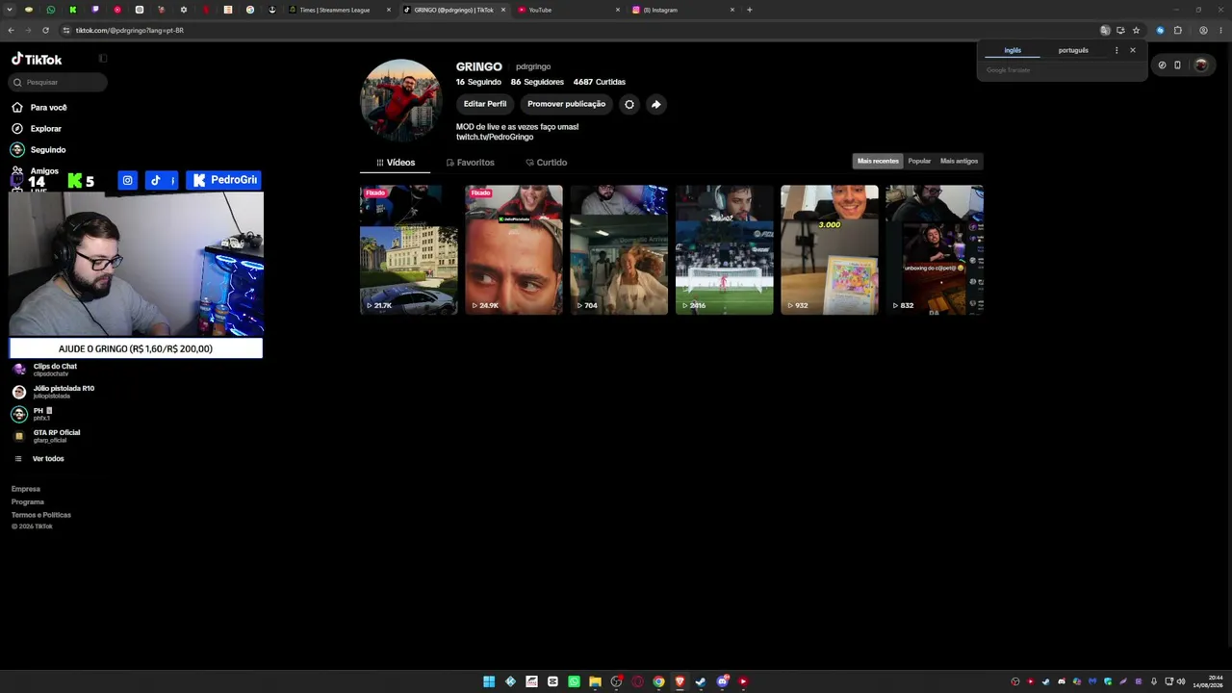Open the video with 704 views
The width and height of the screenshot is (1232, 693).
click(x=619, y=250)
